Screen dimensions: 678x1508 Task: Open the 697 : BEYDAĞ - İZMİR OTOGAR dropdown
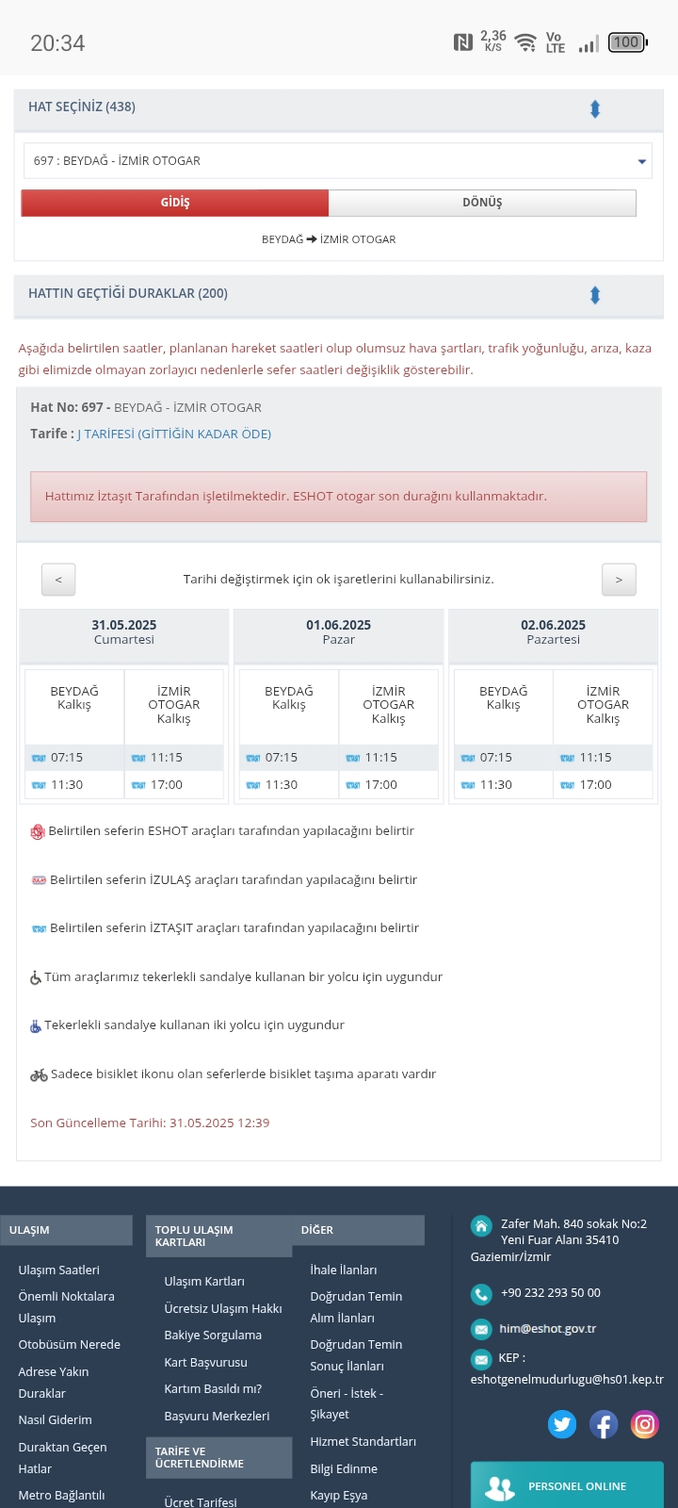pos(338,161)
